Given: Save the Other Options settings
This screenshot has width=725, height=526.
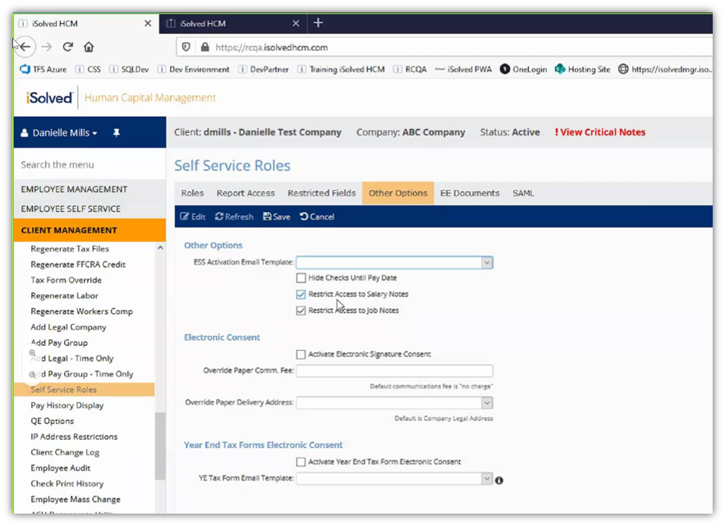Looking at the screenshot, I should [277, 217].
